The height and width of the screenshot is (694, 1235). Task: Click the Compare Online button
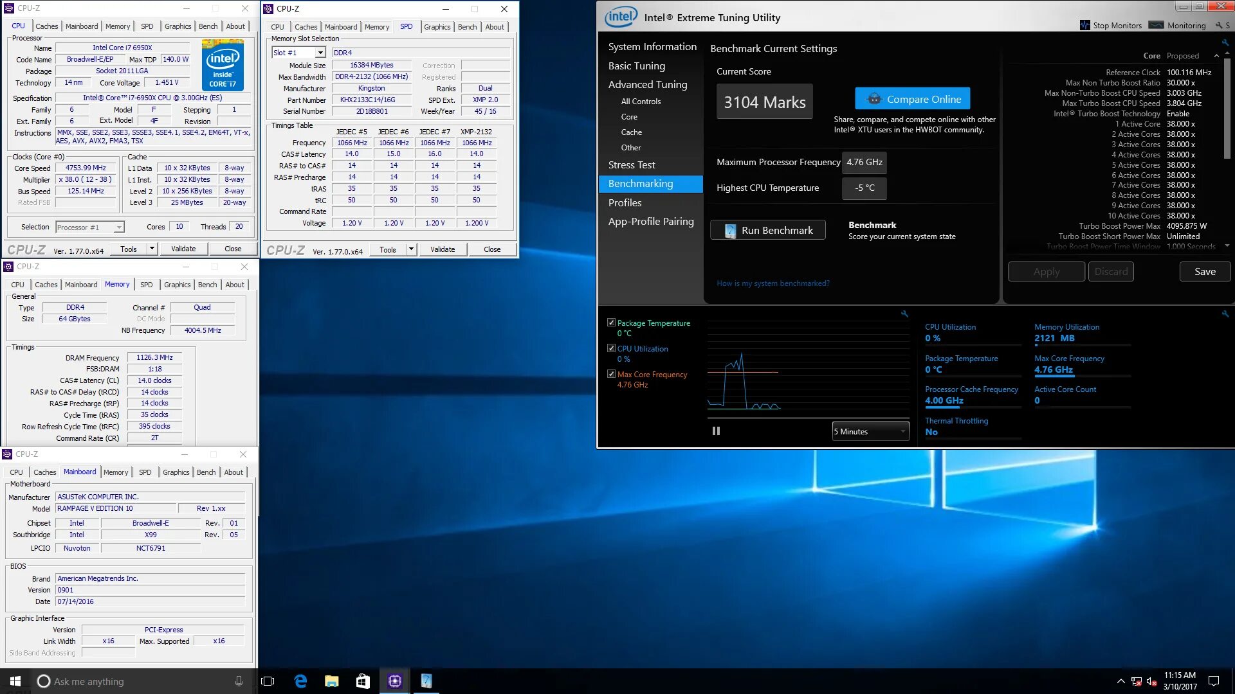coord(911,99)
